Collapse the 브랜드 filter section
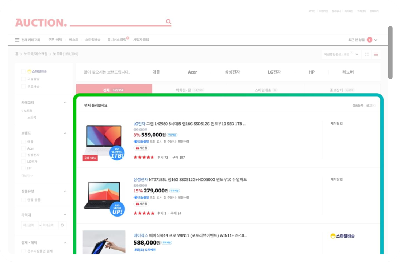Screen dimensions: 400x262 pos(65,133)
